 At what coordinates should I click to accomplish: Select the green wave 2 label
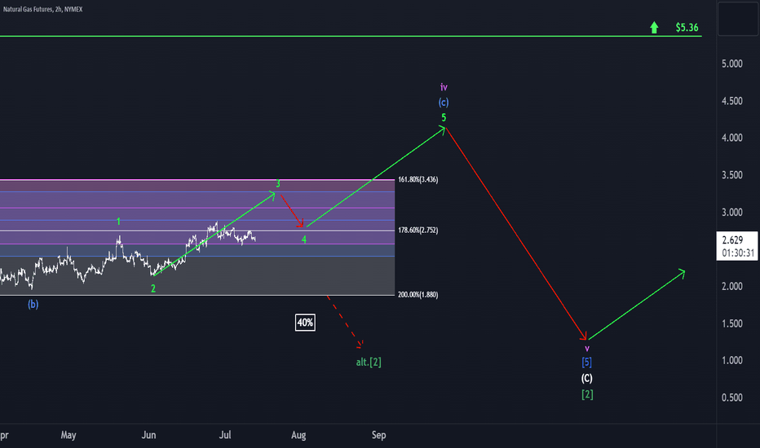[x=153, y=288]
